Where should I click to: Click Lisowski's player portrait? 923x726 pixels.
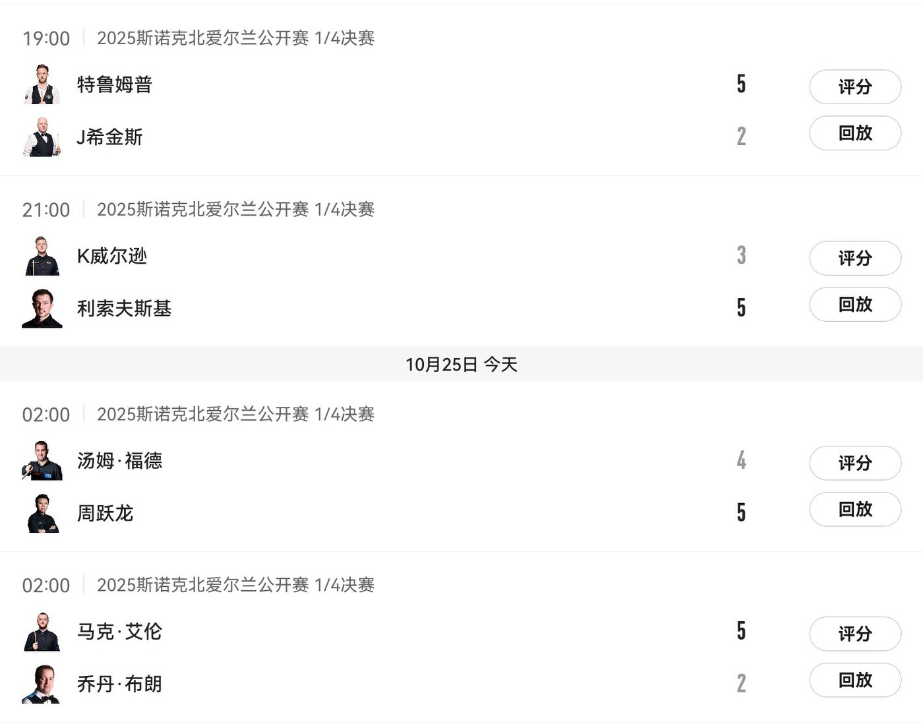tap(42, 309)
